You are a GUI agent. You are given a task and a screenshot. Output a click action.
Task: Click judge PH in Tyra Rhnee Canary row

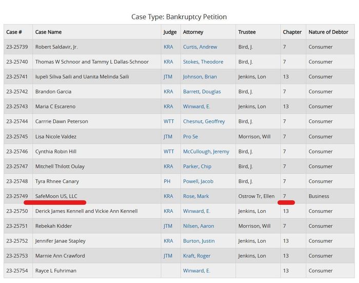(x=167, y=181)
